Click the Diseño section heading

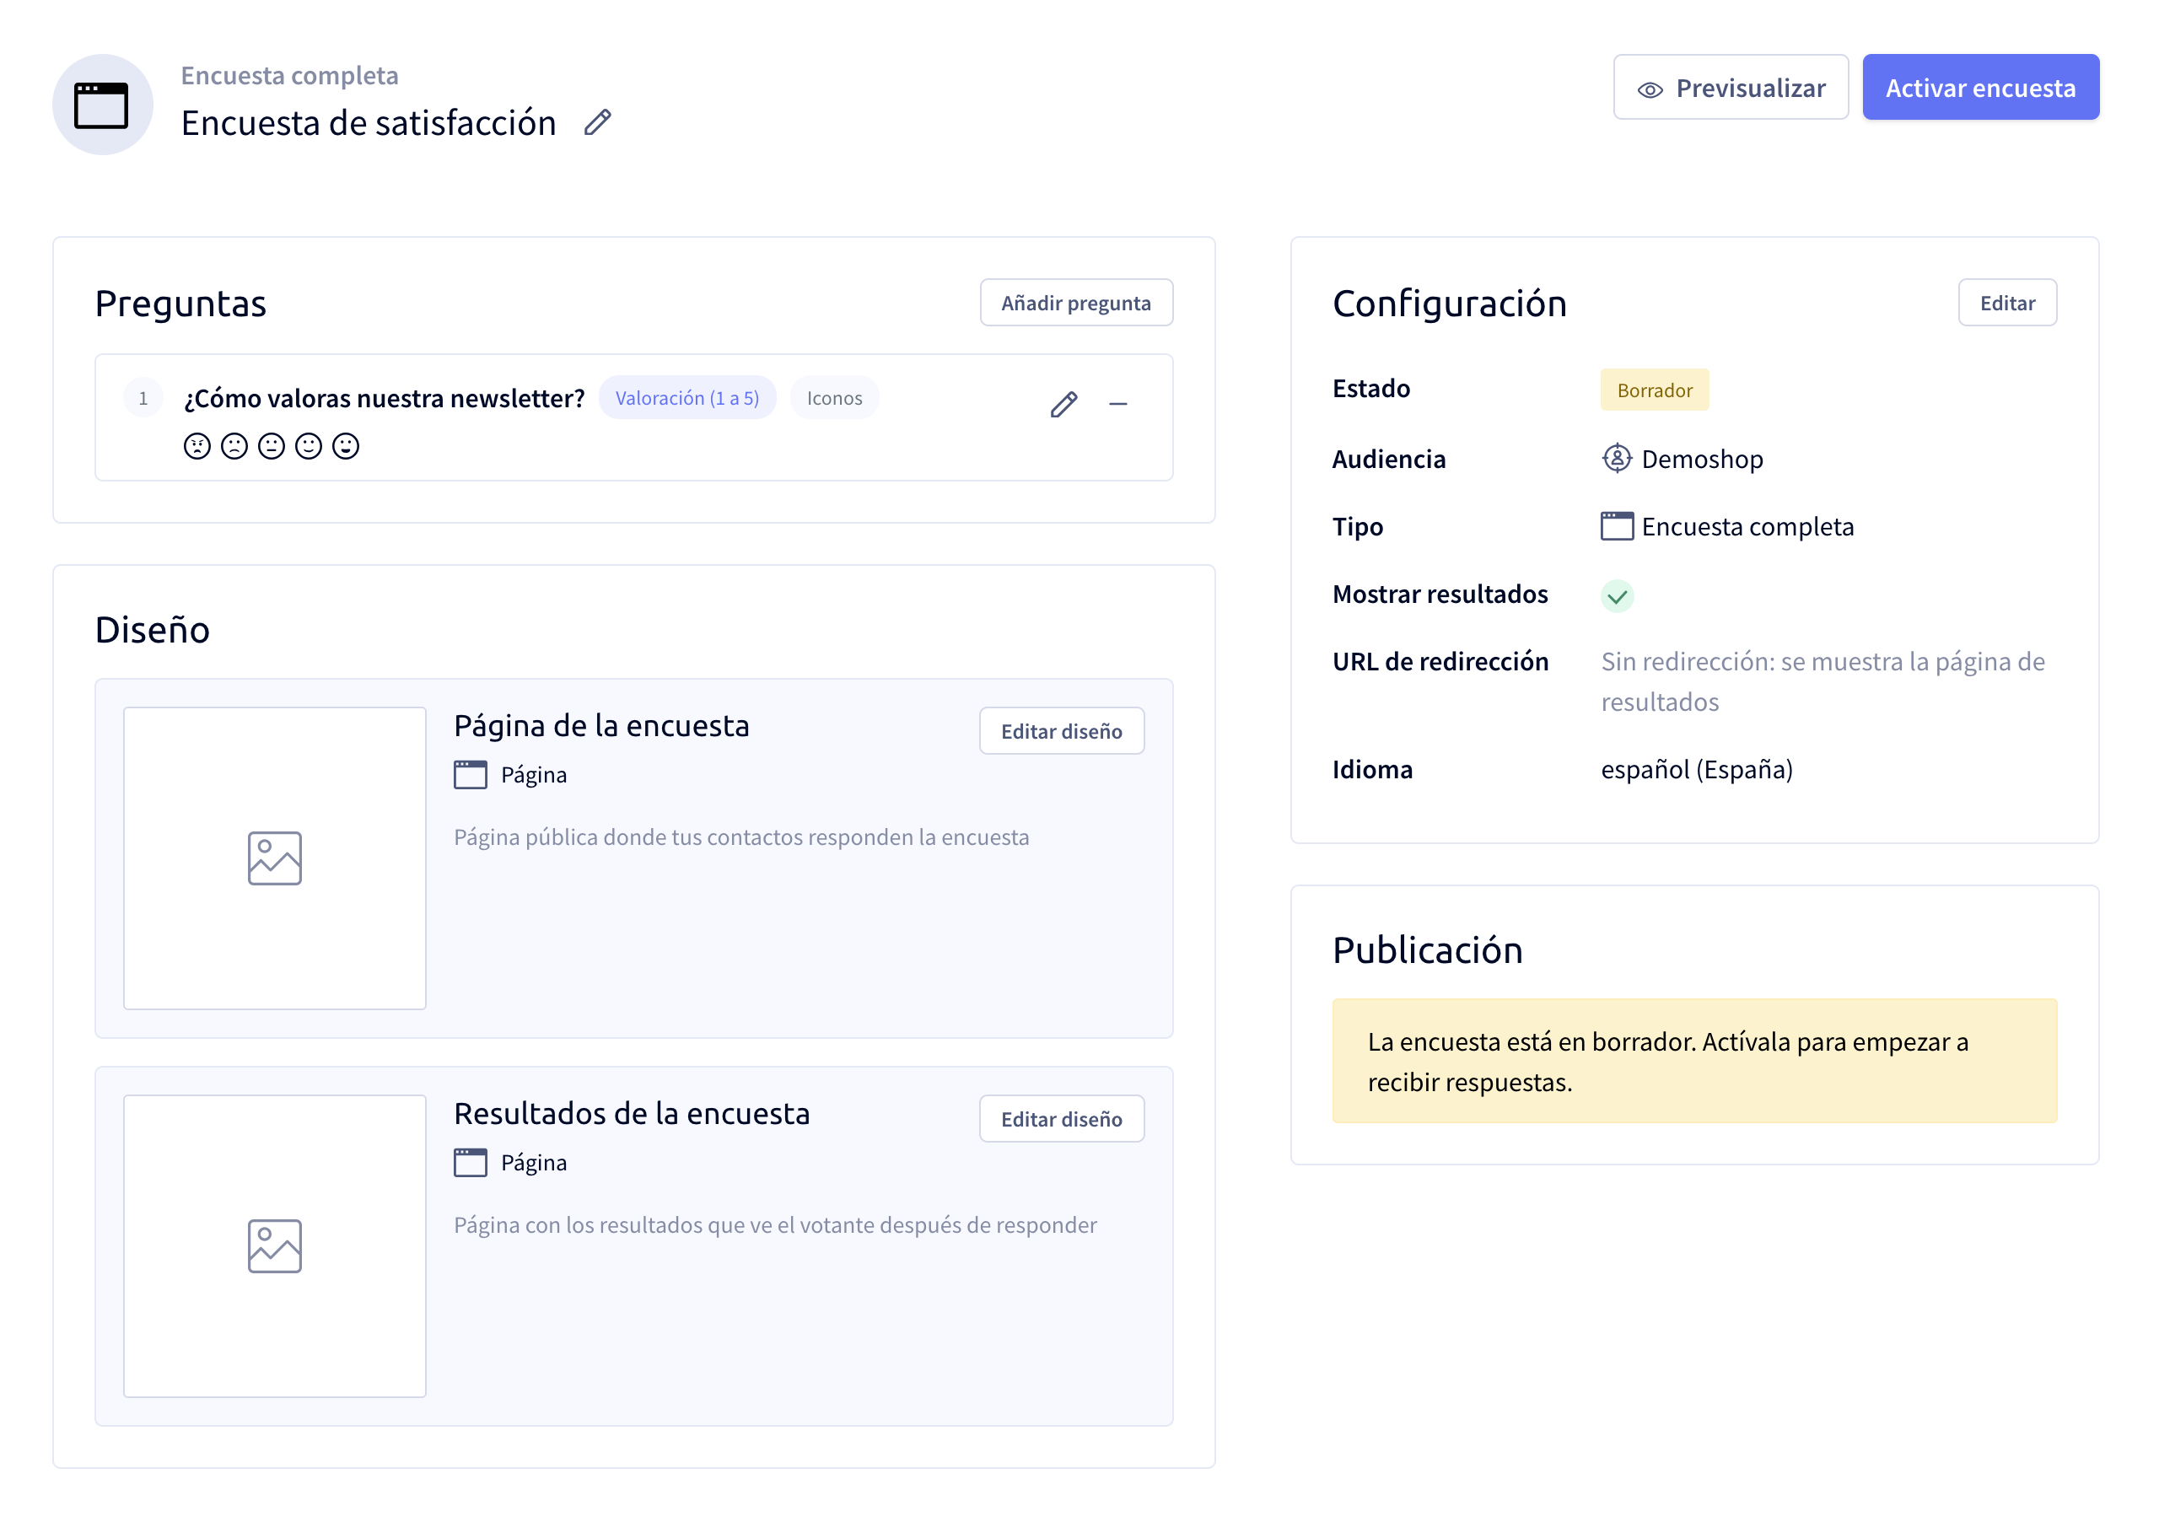(x=152, y=630)
